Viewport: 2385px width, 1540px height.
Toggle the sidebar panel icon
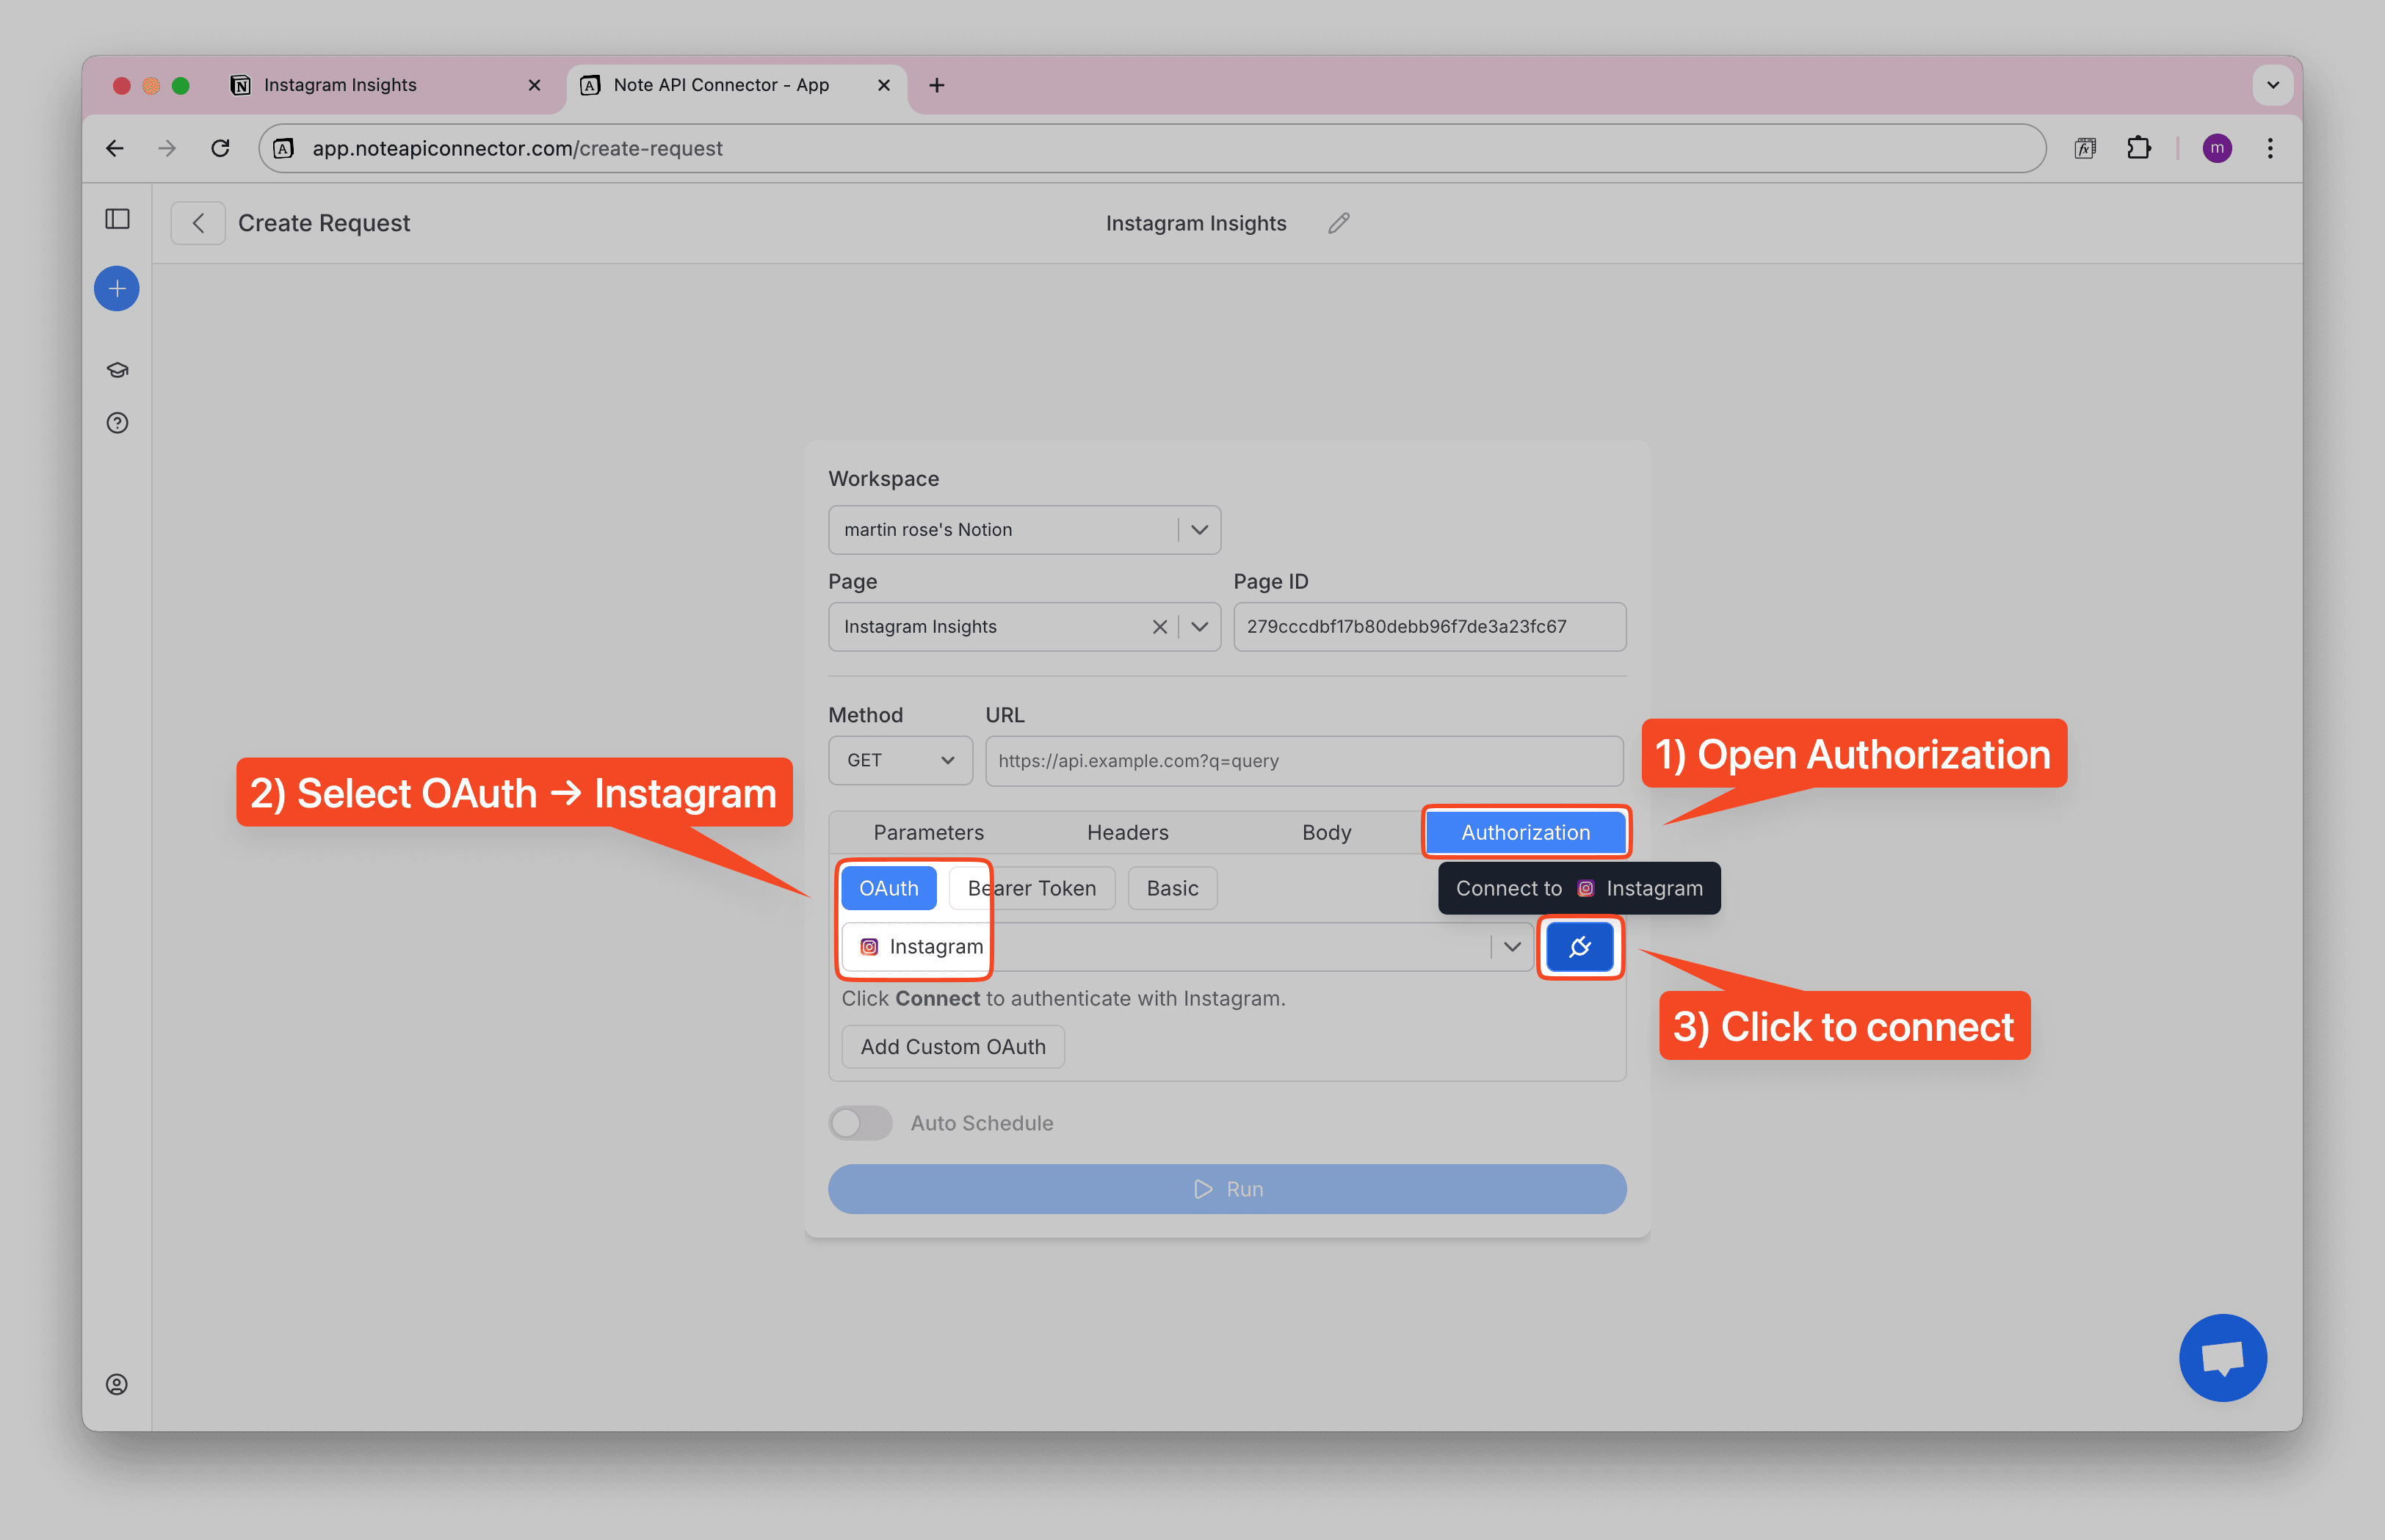click(117, 219)
